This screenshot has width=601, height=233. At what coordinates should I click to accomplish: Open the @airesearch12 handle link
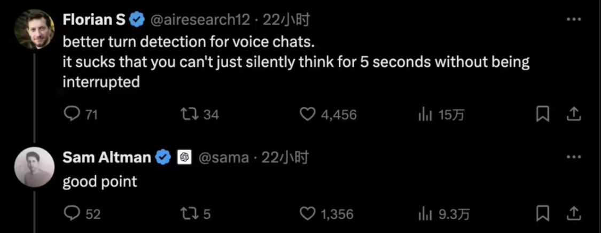pos(200,20)
